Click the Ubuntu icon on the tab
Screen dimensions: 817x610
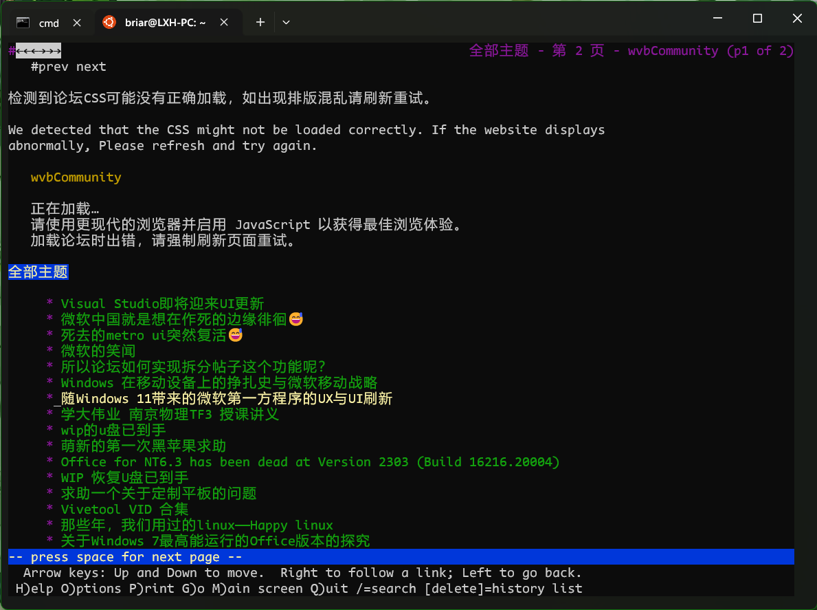tap(109, 23)
